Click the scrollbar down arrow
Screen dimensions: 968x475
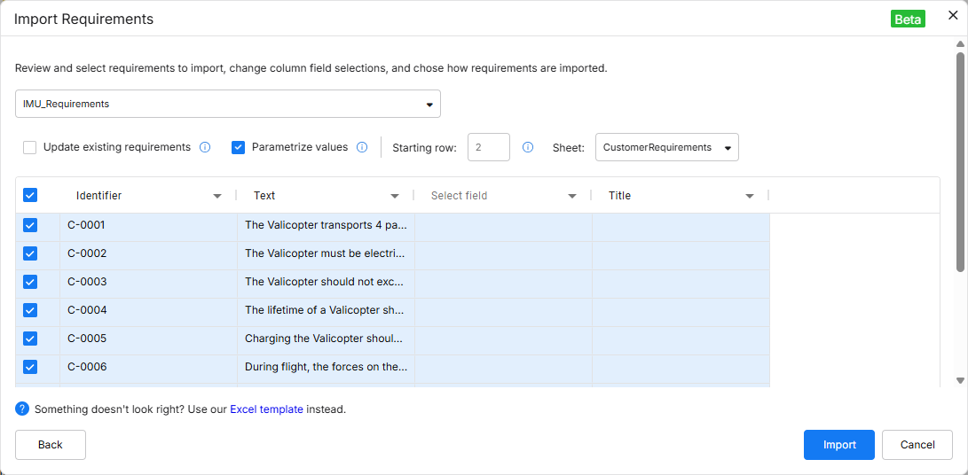(x=960, y=380)
